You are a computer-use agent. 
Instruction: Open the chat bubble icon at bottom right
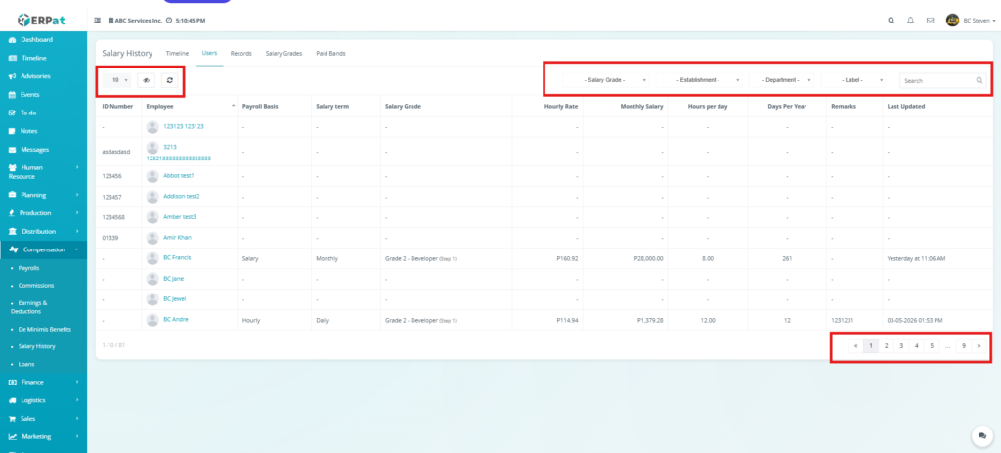click(979, 434)
